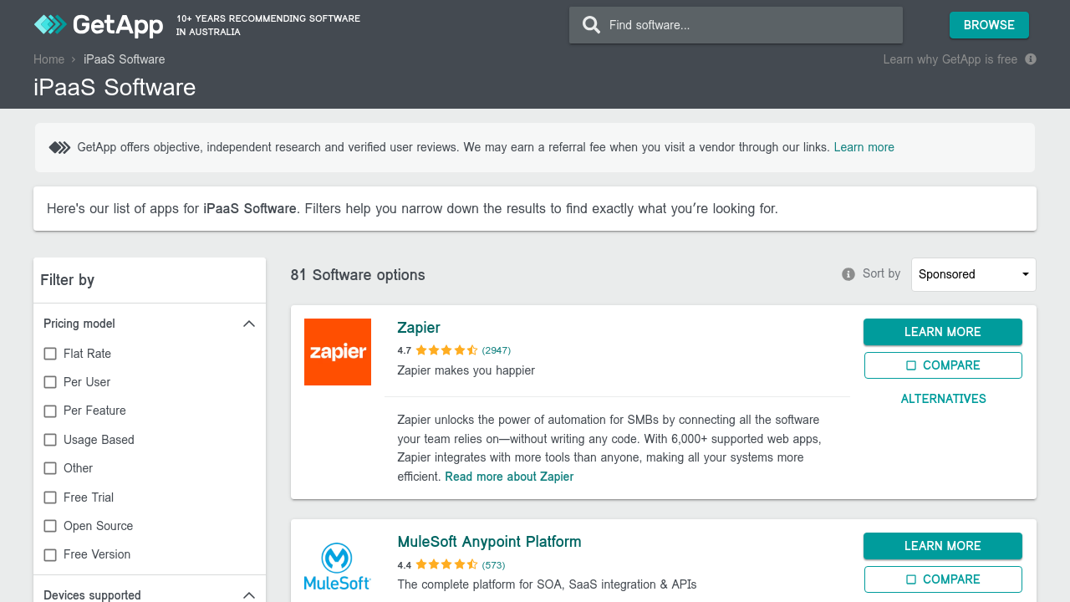The width and height of the screenshot is (1070, 602).
Task: Tick the Open Source checkbox
Action: pyautogui.click(x=50, y=526)
